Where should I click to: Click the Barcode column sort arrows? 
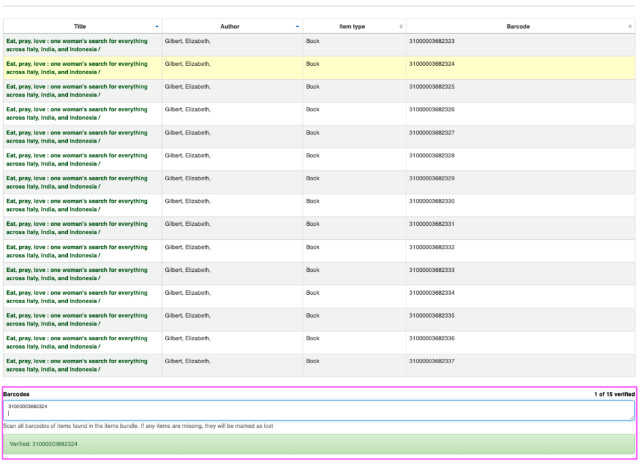tap(630, 26)
